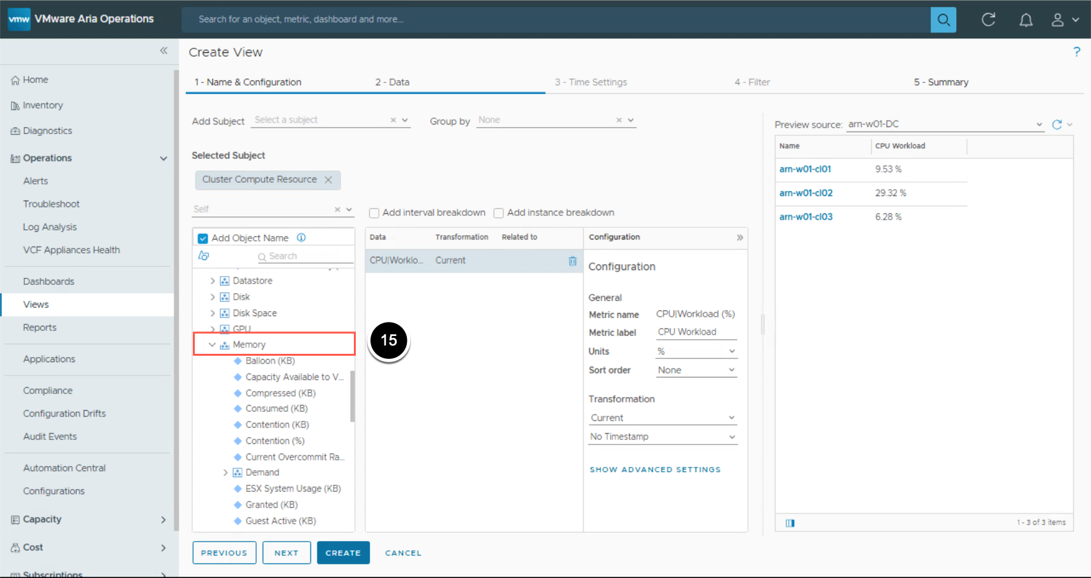This screenshot has width=1091, height=578.
Task: Delete the CPU Workload metric row
Action: 572,261
